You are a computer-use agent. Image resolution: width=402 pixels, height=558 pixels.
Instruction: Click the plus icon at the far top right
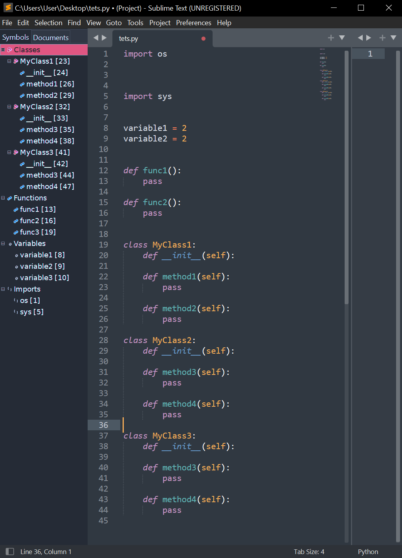[x=382, y=37]
